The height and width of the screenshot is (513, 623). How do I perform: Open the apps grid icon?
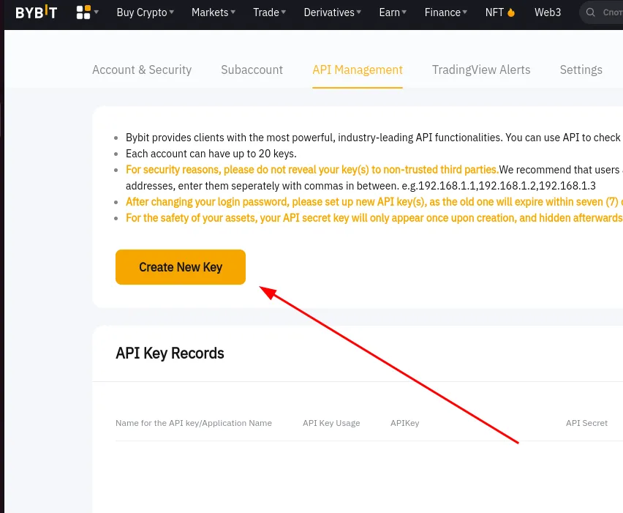tap(83, 12)
